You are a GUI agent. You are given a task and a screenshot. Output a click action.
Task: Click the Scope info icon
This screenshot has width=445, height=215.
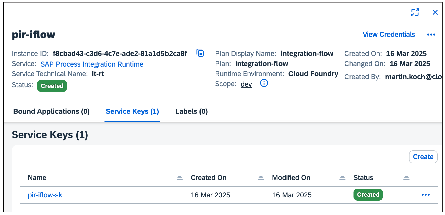264,84
